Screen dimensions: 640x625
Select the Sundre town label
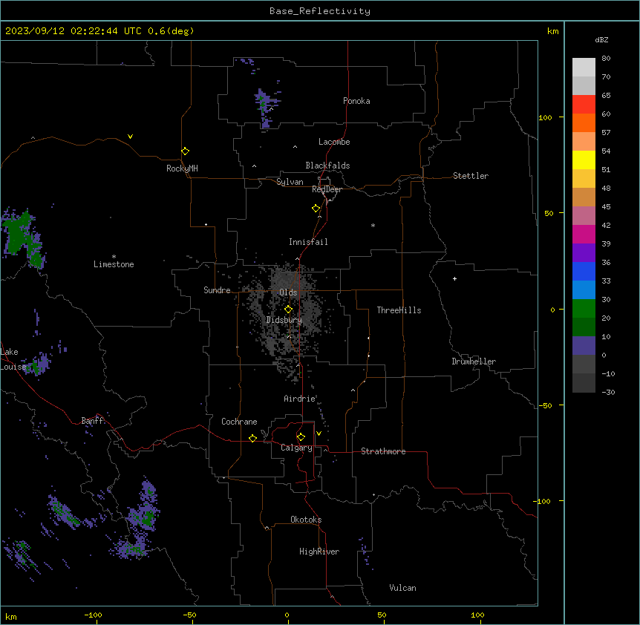coord(217,290)
